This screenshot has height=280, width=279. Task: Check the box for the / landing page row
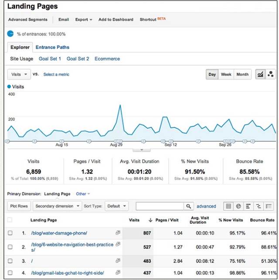coord(10,260)
